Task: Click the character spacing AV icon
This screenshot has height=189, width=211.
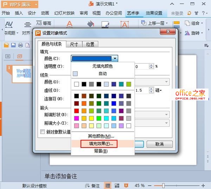Action: tap(9, 25)
